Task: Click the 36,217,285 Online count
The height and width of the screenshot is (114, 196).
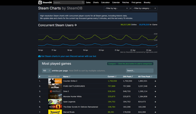Action: point(129,25)
